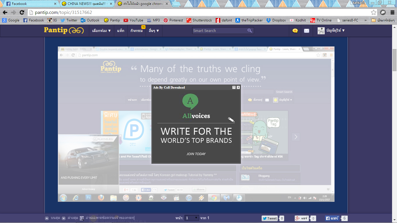Viewport: 397px width, 223px height.
Task: Expand the อื่นๆ dropdown menu
Action: 154,30
